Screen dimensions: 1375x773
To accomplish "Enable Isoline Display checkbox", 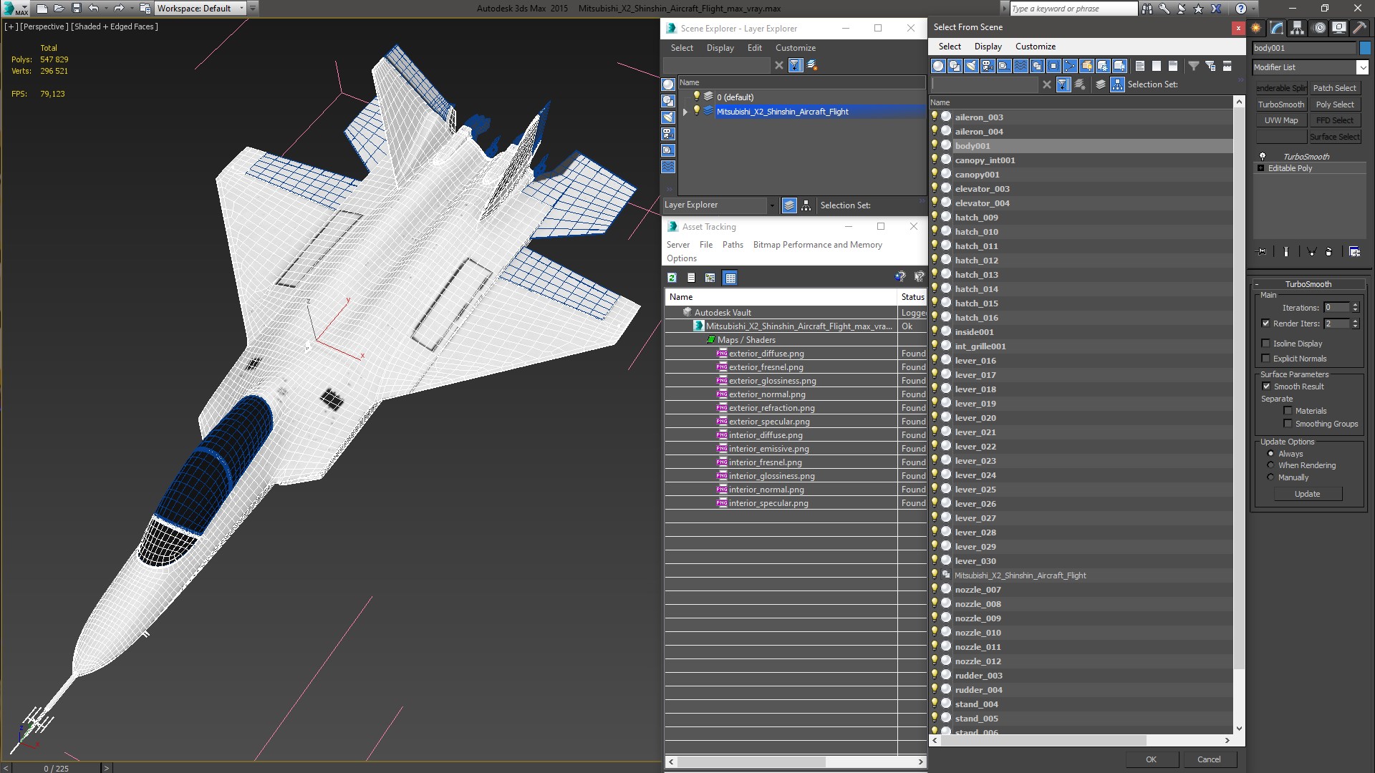I will coord(1265,344).
